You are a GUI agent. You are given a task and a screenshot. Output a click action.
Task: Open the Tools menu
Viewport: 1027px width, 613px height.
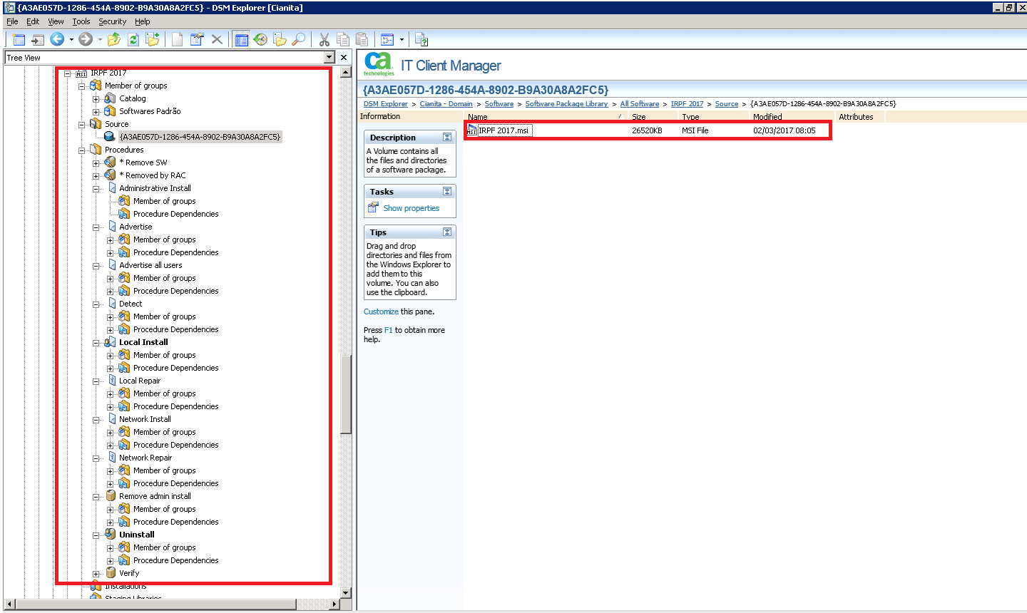pos(81,21)
